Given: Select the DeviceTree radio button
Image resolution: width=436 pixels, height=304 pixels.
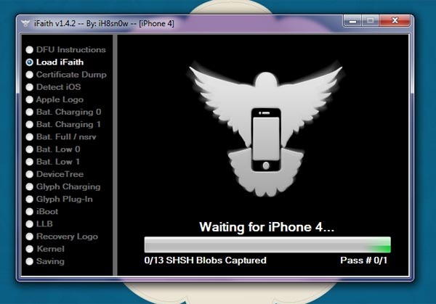Looking at the screenshot, I should click(x=30, y=174).
